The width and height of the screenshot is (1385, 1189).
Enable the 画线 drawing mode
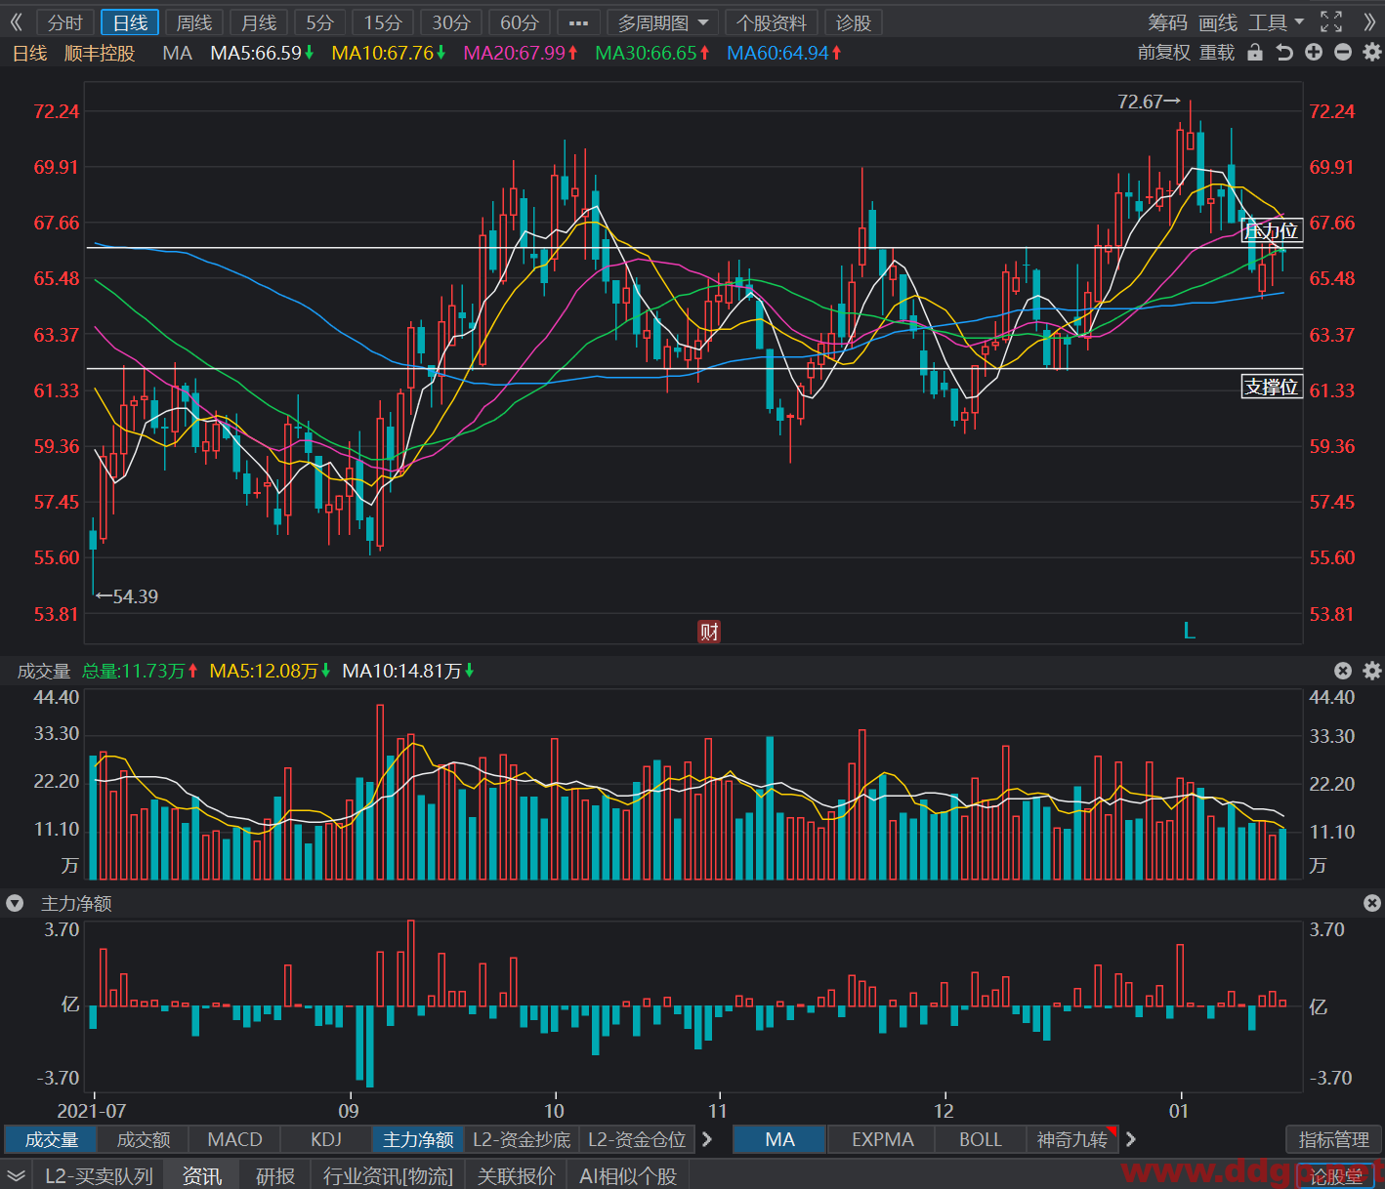(1218, 22)
